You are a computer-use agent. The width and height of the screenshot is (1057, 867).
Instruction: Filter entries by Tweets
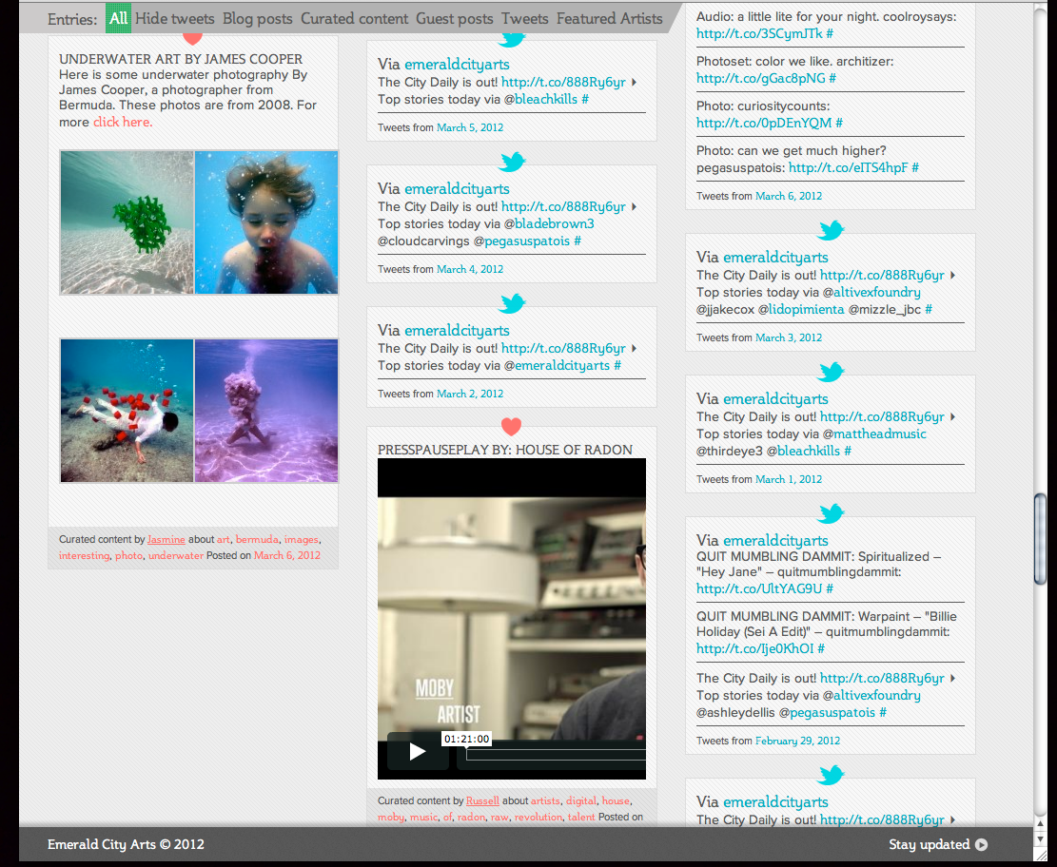(524, 19)
